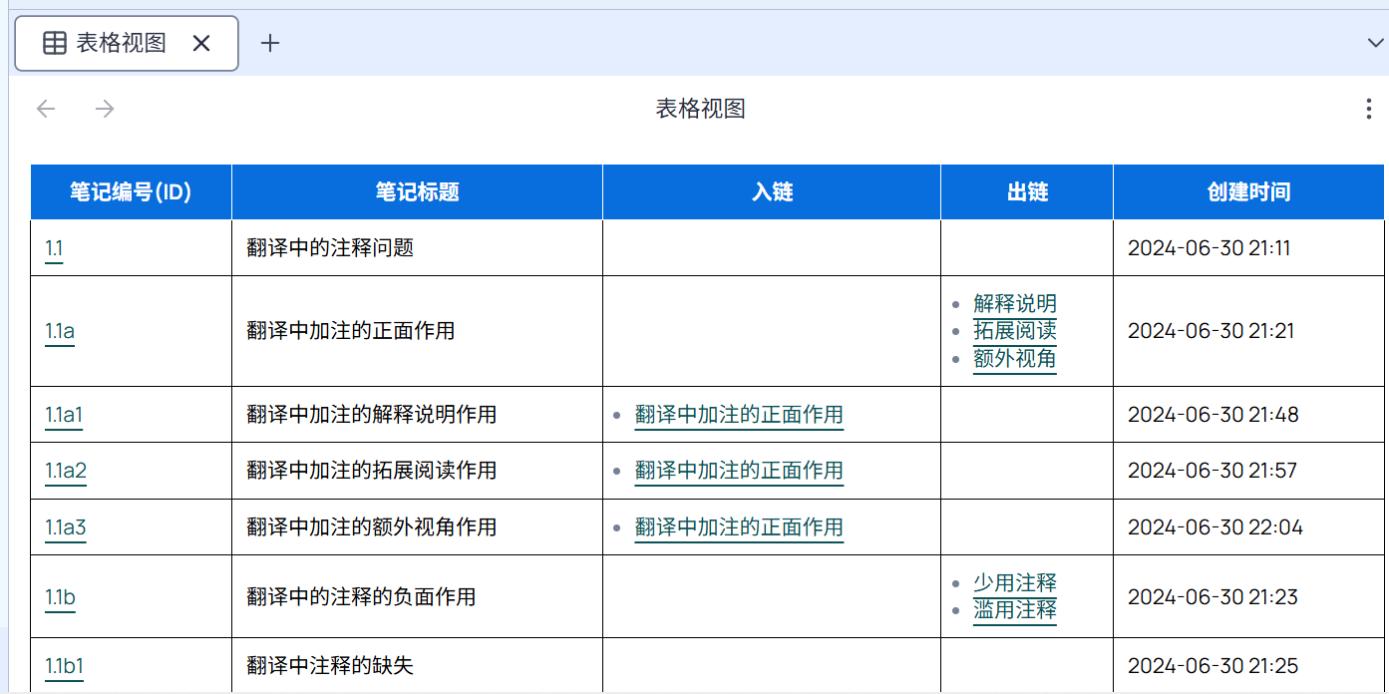
Task: Open the 解释说明 outgoing link
Action: 1014,303
